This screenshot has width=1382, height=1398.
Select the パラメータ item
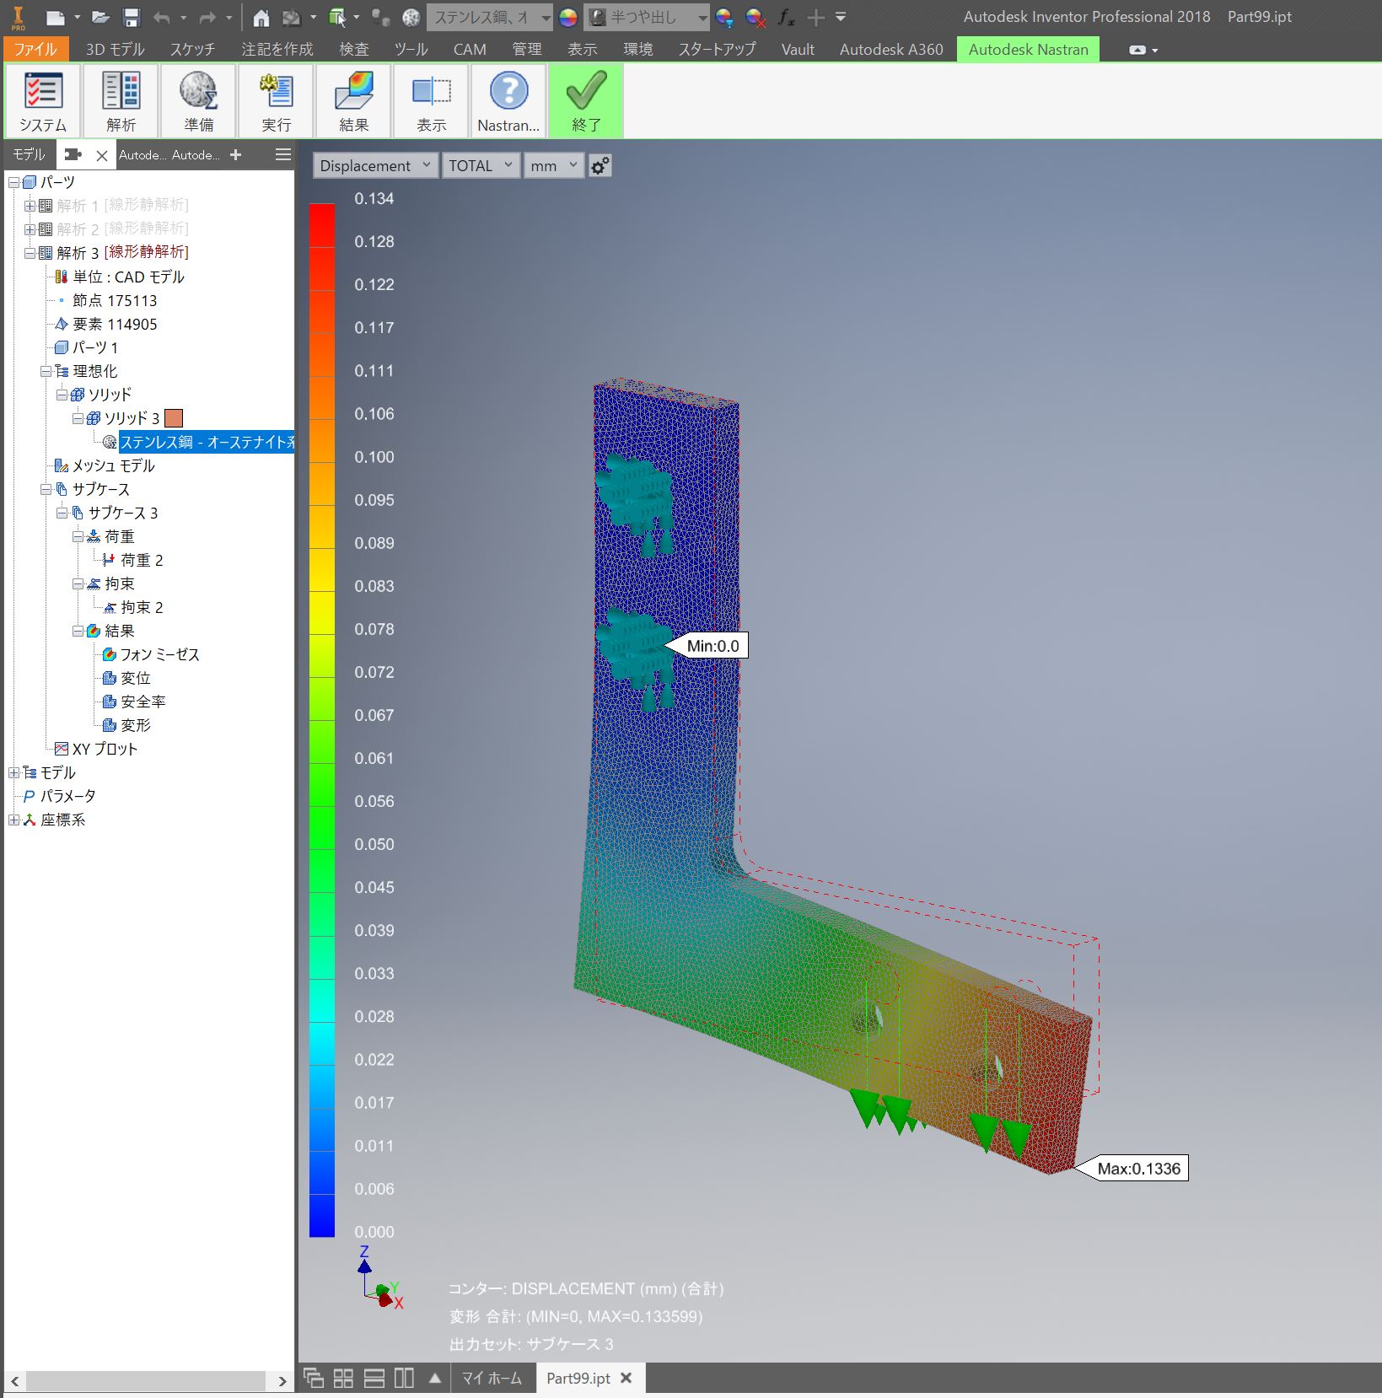click(67, 796)
